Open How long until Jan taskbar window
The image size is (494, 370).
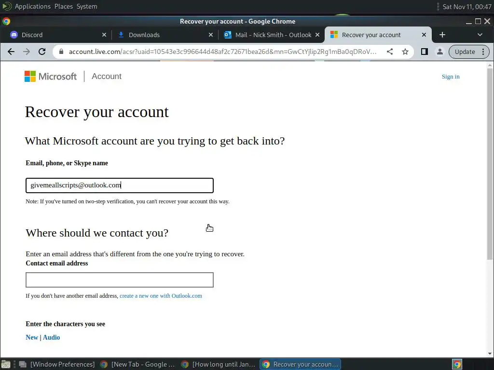pos(219,364)
